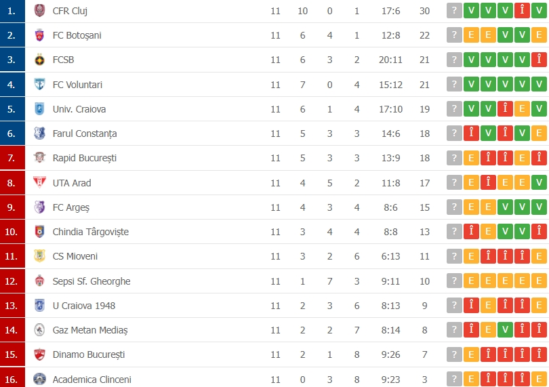Open the Farul Constanța team link
Image resolution: width=549 pixels, height=387 pixels.
click(85, 134)
